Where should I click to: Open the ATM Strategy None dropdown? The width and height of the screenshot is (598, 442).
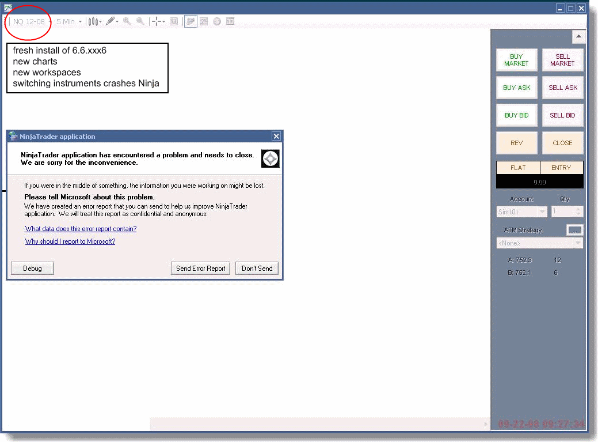539,243
